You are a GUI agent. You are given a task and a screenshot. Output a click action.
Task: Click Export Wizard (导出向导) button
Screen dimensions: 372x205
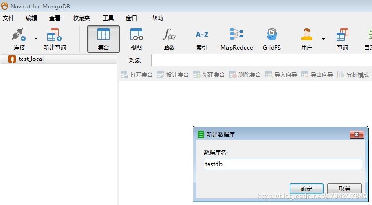click(x=317, y=75)
